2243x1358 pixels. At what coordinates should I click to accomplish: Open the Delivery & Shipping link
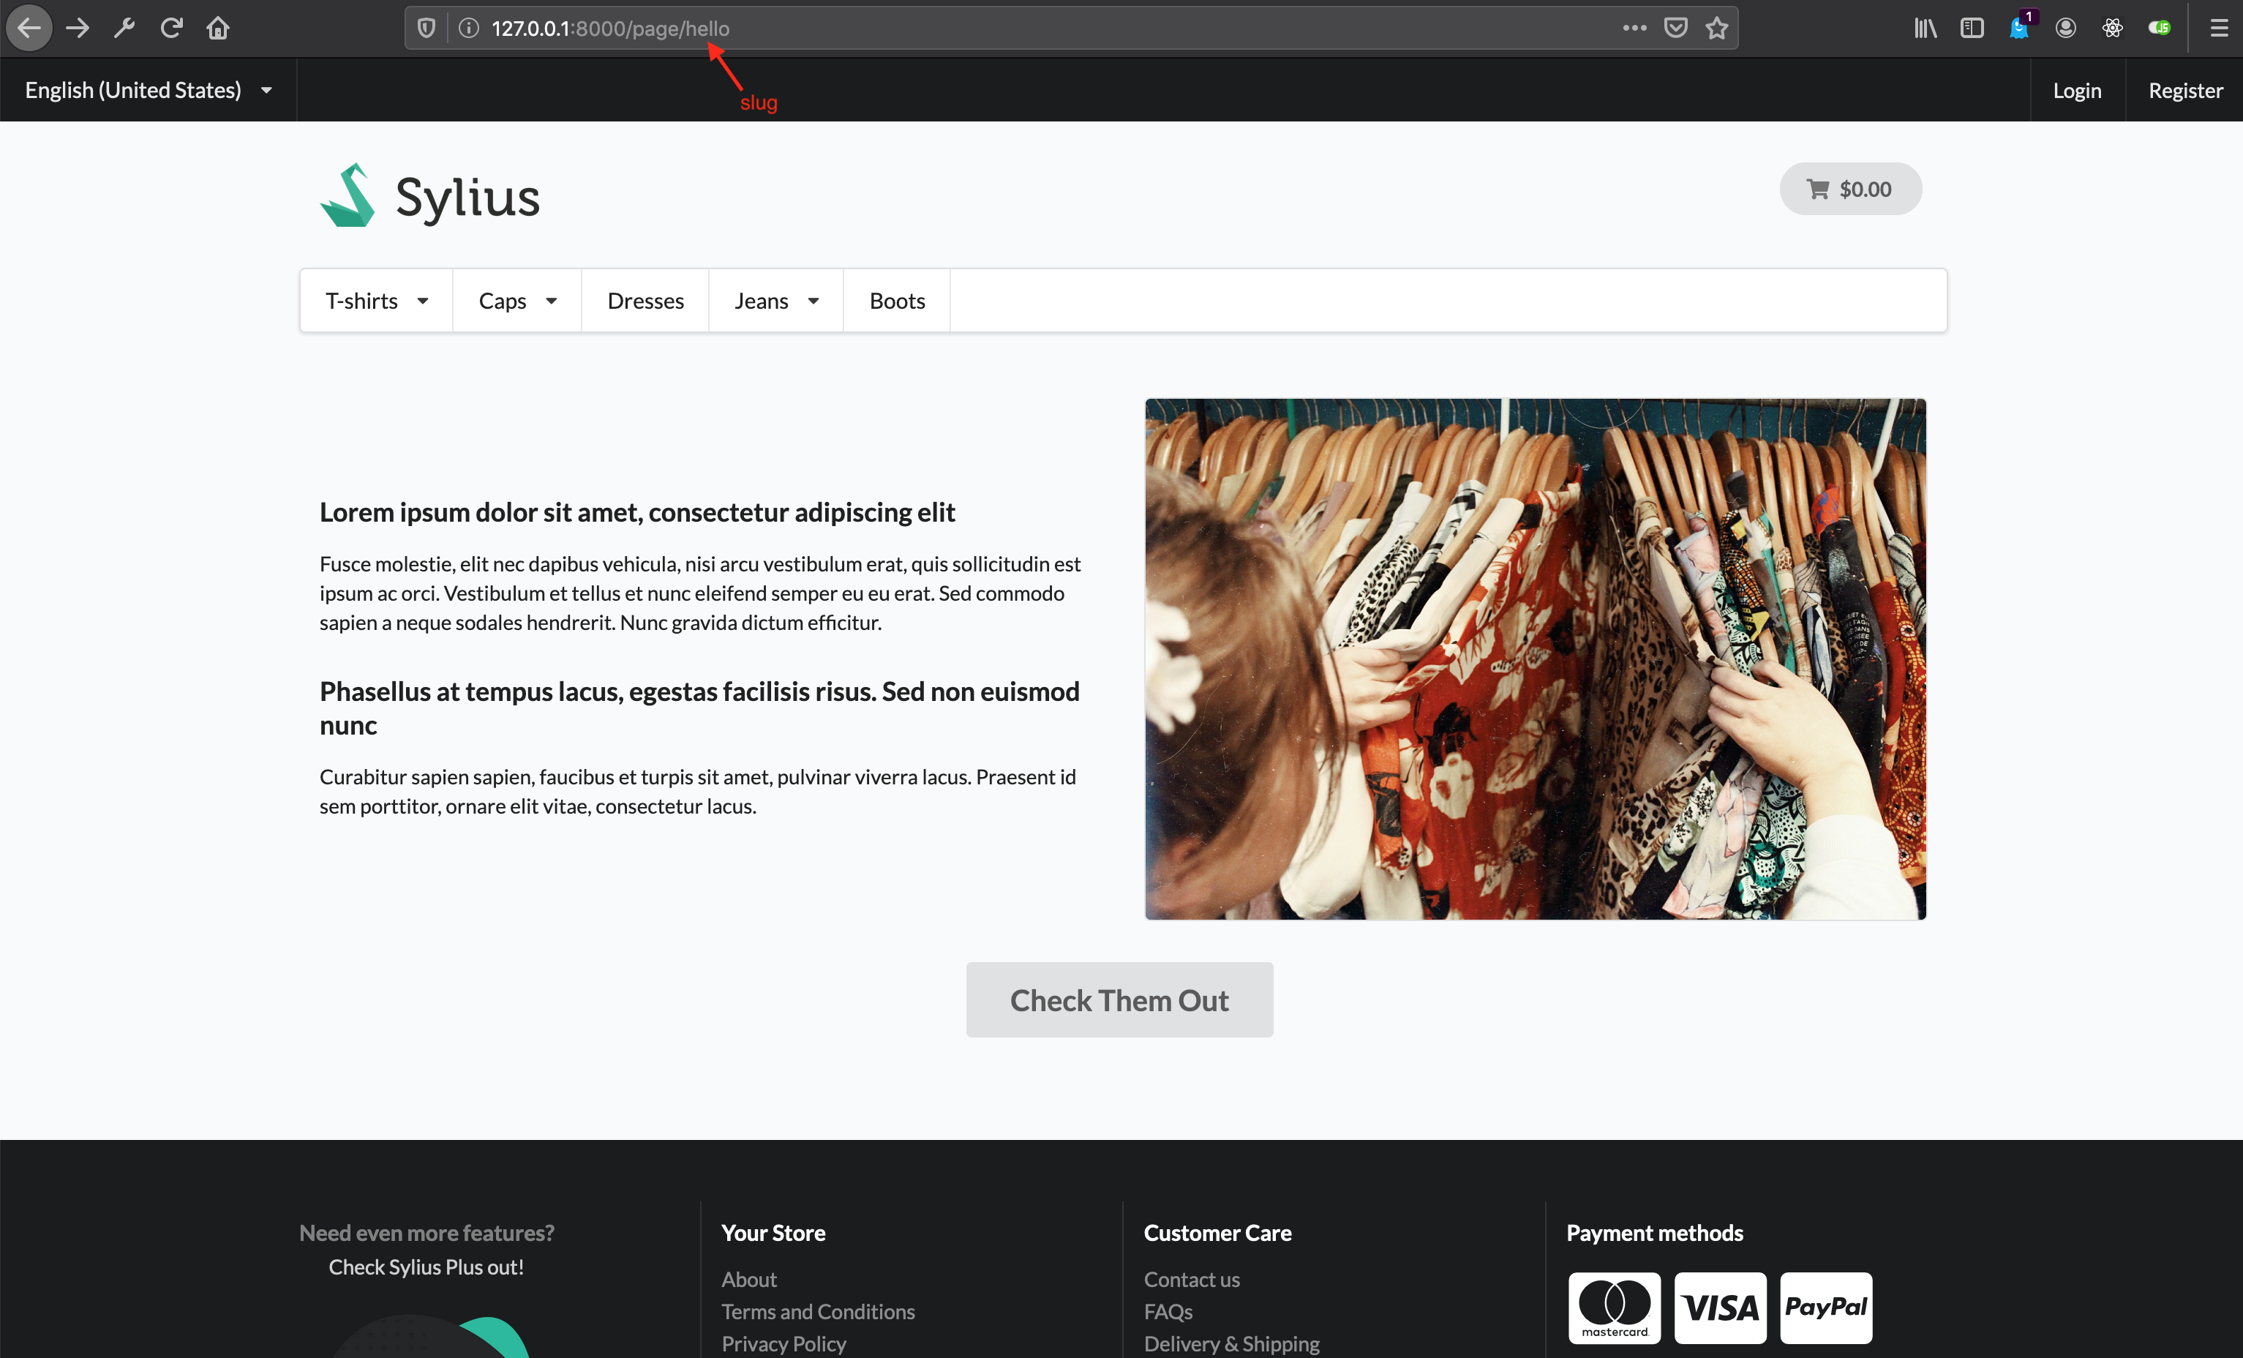pyautogui.click(x=1232, y=1343)
